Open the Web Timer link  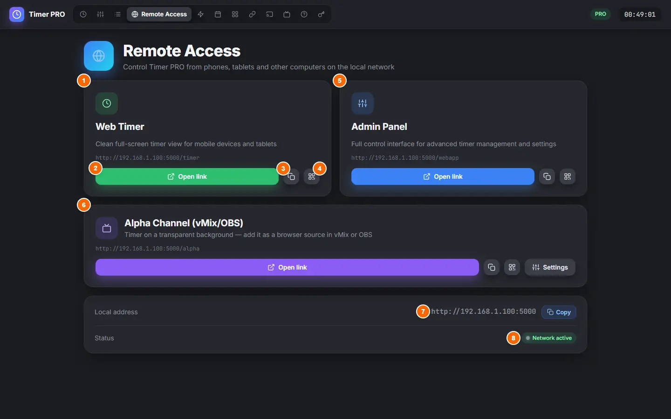187,176
